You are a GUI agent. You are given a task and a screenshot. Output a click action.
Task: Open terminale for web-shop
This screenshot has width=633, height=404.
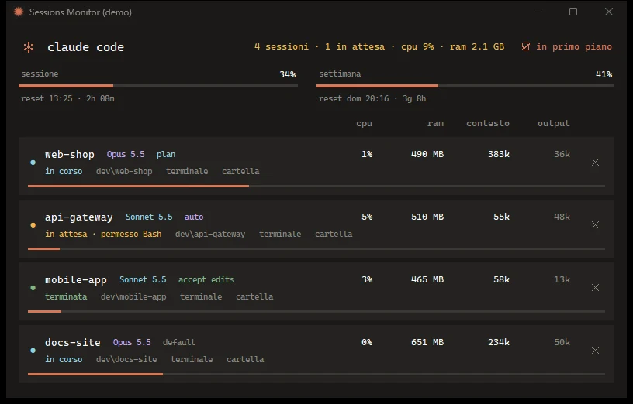(x=187, y=171)
